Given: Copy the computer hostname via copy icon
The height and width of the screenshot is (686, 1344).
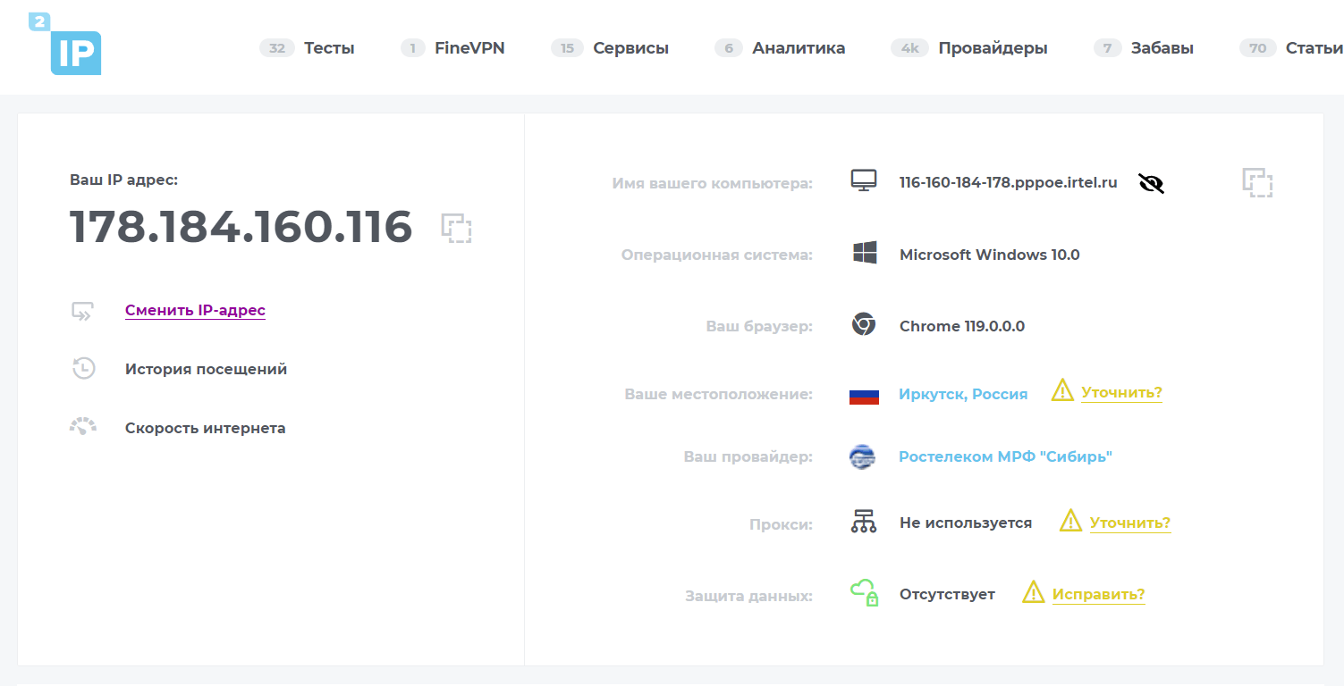Looking at the screenshot, I should point(1257,182).
